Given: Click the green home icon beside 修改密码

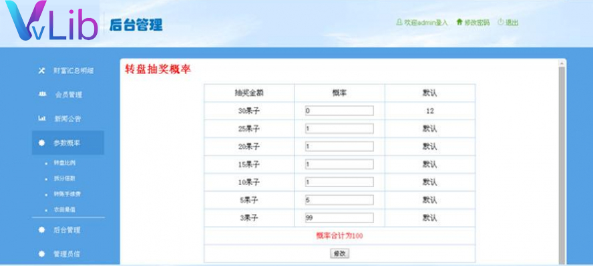Looking at the screenshot, I should click(459, 22).
